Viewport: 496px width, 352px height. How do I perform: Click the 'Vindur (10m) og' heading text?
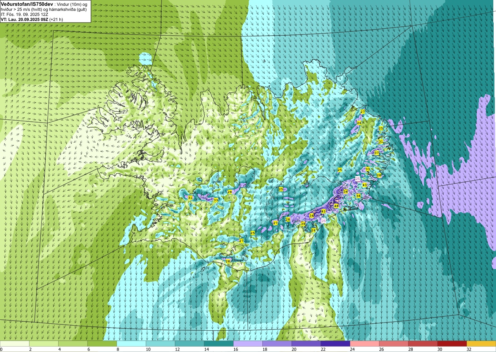tap(72, 4)
